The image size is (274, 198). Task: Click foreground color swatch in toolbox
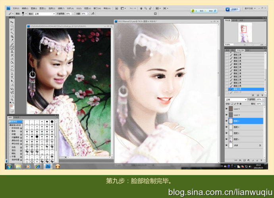pos(12,106)
